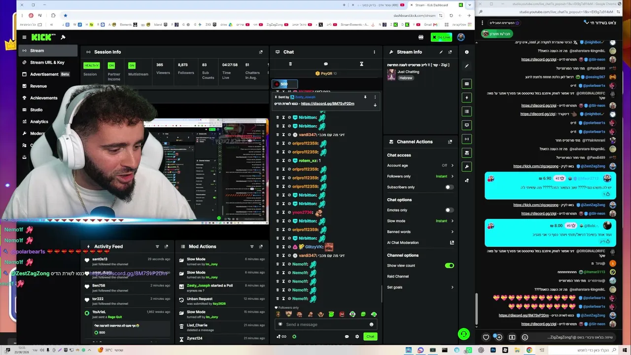Pop out the Mod Actions panel

(261, 247)
